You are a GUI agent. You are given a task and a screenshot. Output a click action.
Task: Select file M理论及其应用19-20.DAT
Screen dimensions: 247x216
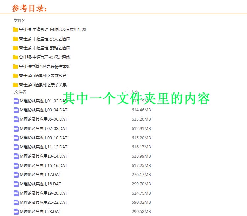(43, 193)
